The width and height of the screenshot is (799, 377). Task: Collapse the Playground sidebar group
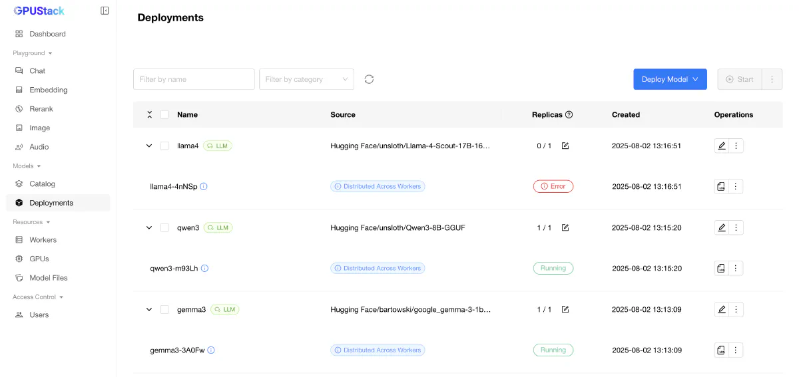click(33, 53)
